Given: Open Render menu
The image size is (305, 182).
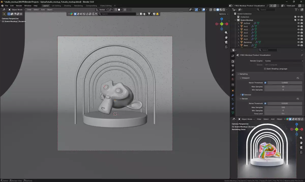Looking at the screenshot, I should (19, 6).
